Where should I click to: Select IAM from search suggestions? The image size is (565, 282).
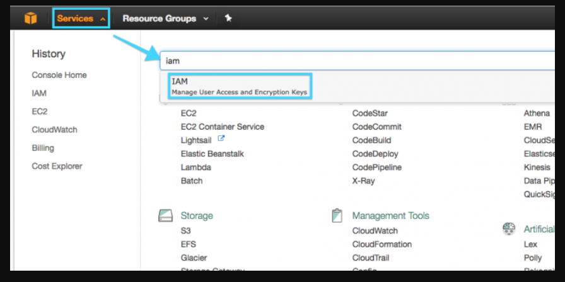point(240,86)
